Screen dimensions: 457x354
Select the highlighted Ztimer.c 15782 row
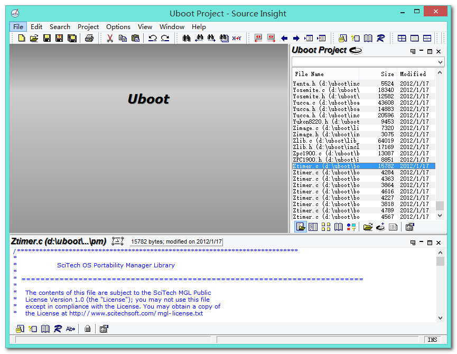coord(363,166)
